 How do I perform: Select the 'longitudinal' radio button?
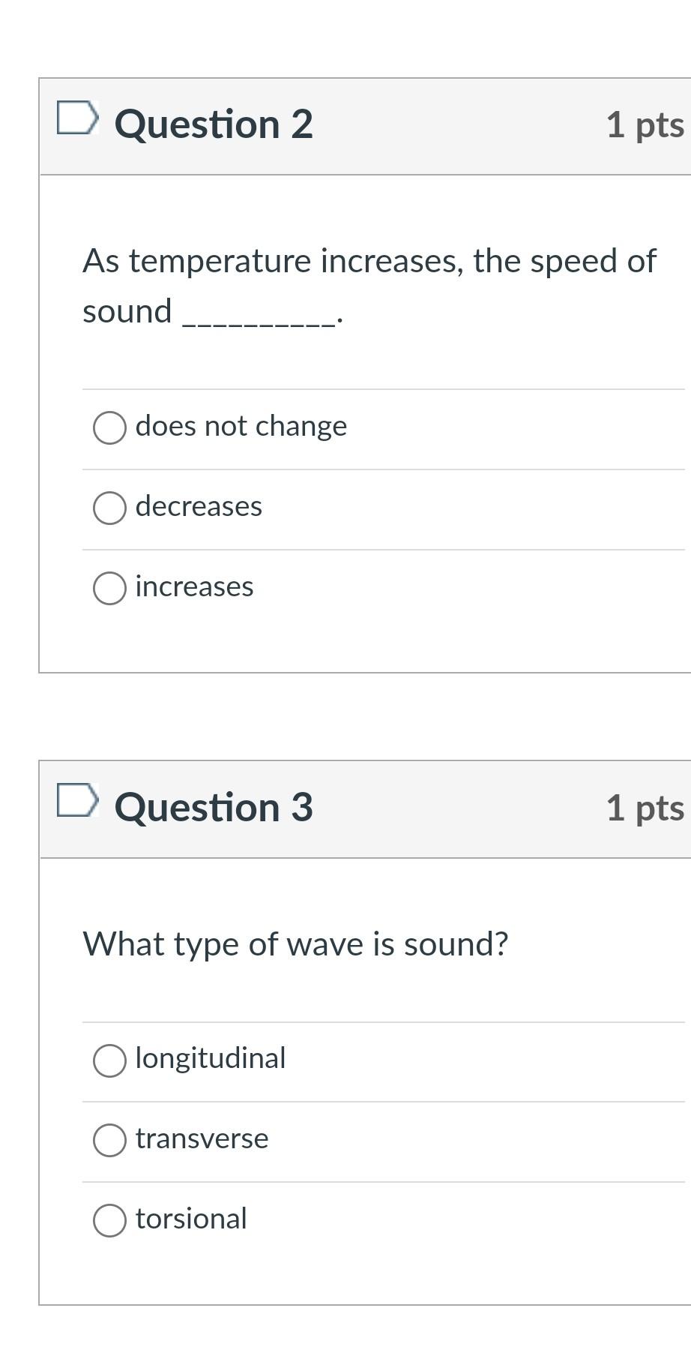coord(109,1060)
